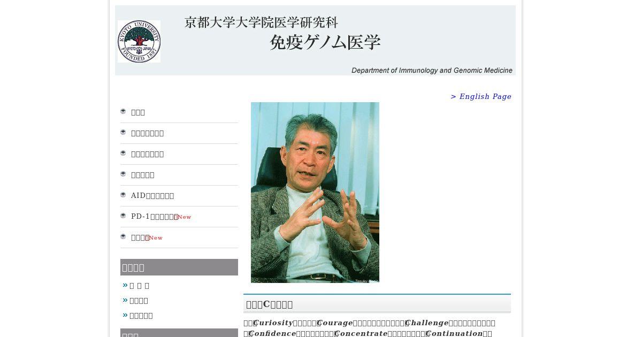Click the section heading containing bold C
Image resolution: width=642 pixels, height=337 pixels.
point(377,304)
